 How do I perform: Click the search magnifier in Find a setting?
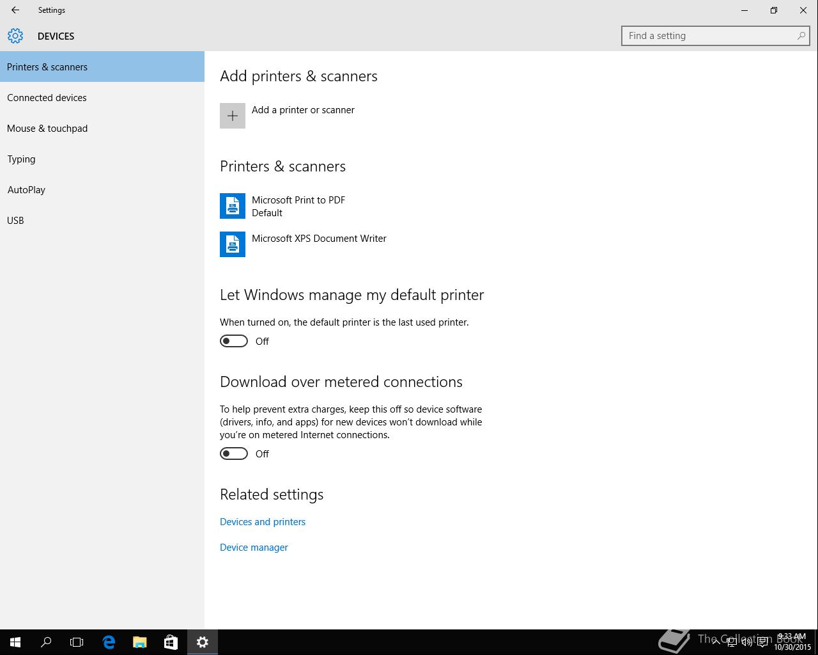click(x=801, y=36)
